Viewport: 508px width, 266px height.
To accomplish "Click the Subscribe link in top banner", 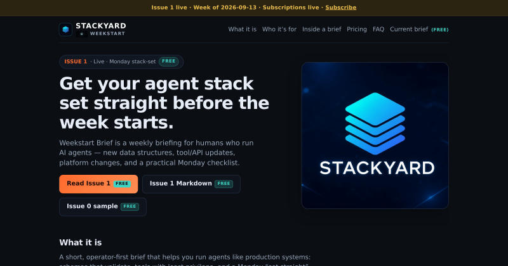I will click(x=341, y=8).
